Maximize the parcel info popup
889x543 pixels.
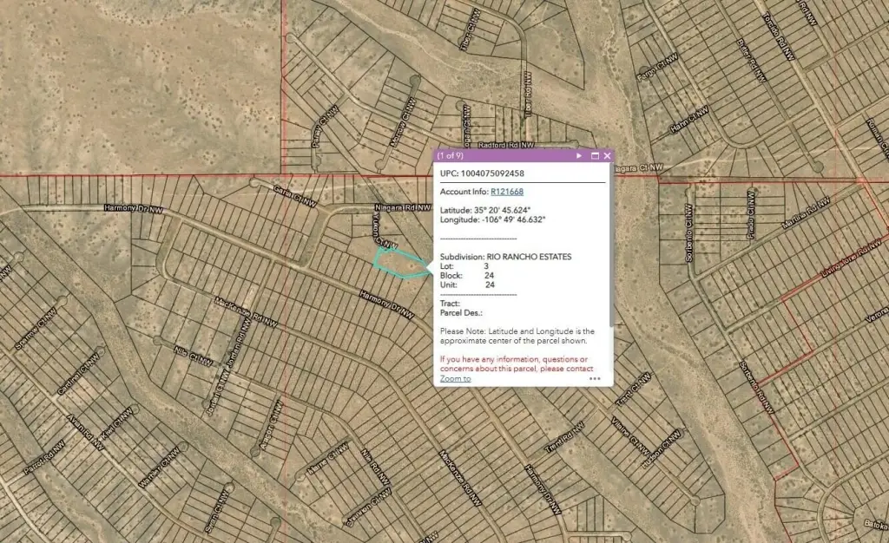tap(595, 156)
